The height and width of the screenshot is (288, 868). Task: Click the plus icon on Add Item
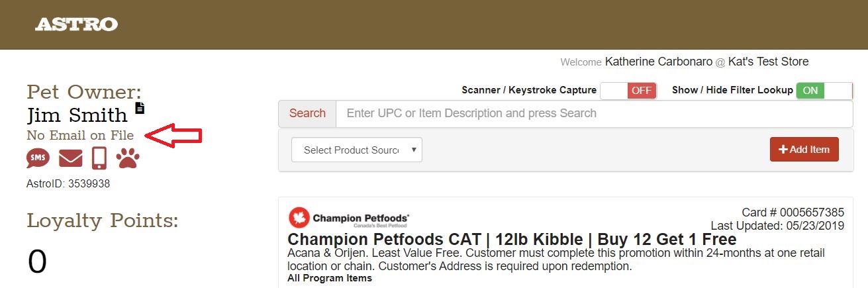coord(783,150)
